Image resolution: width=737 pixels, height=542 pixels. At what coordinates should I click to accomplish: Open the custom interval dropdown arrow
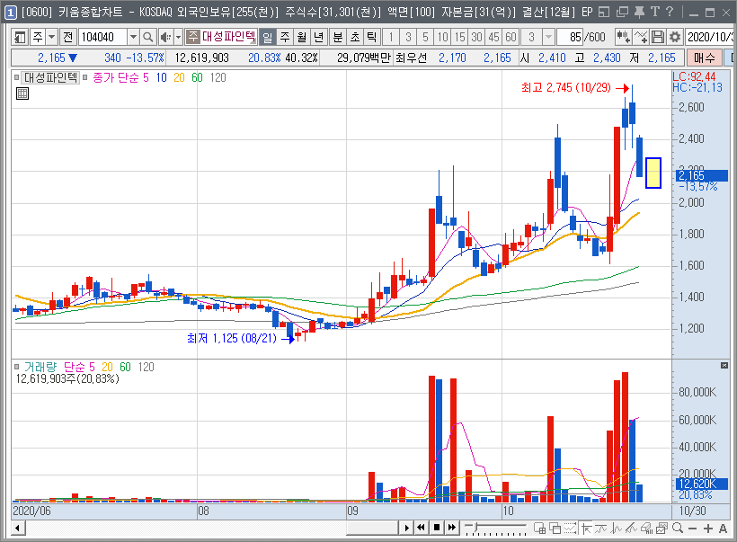(548, 37)
